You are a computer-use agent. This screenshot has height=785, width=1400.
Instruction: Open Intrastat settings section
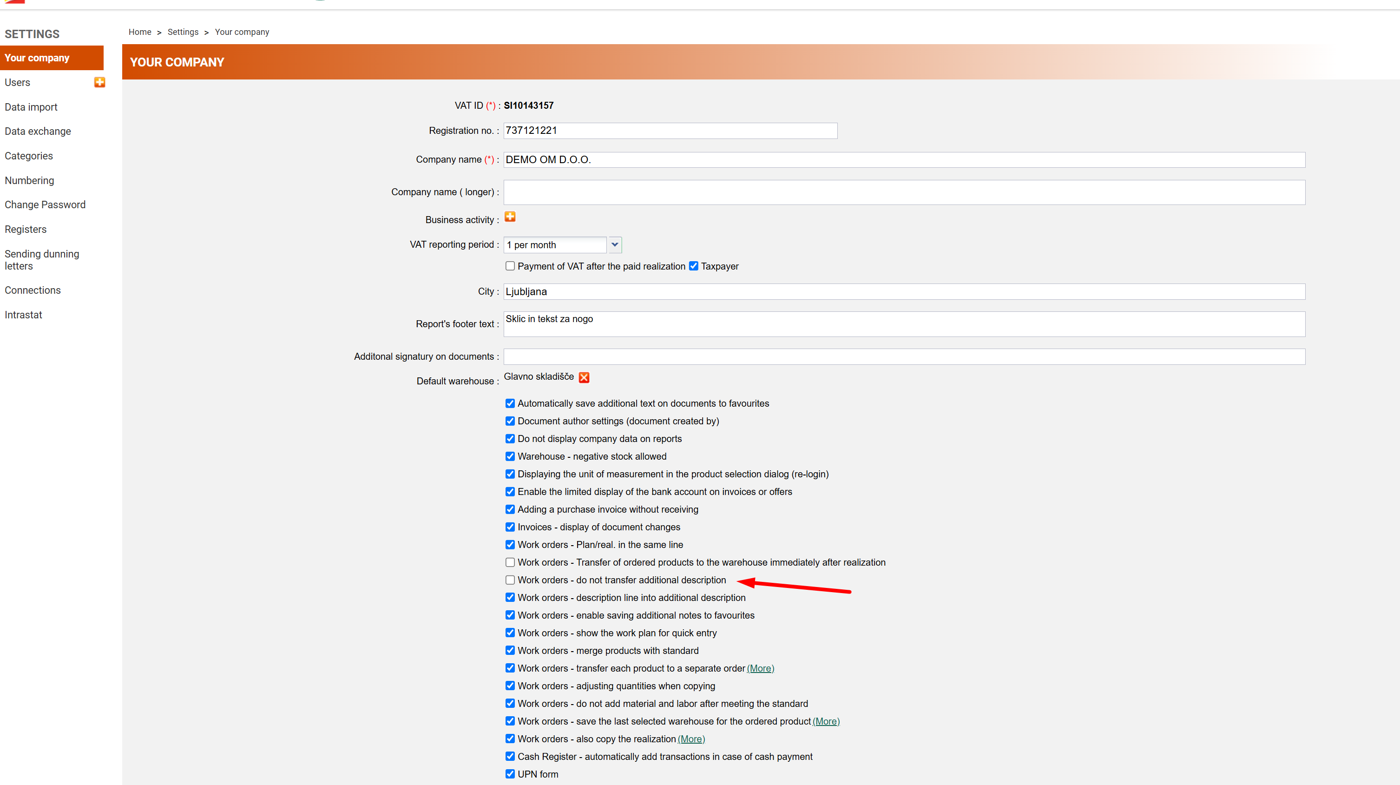point(23,315)
